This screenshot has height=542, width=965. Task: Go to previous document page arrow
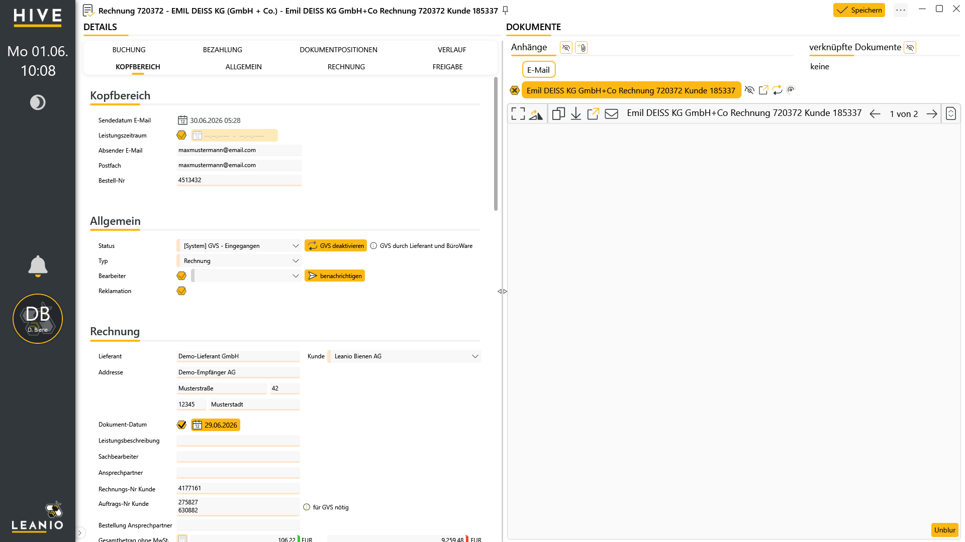tap(875, 114)
